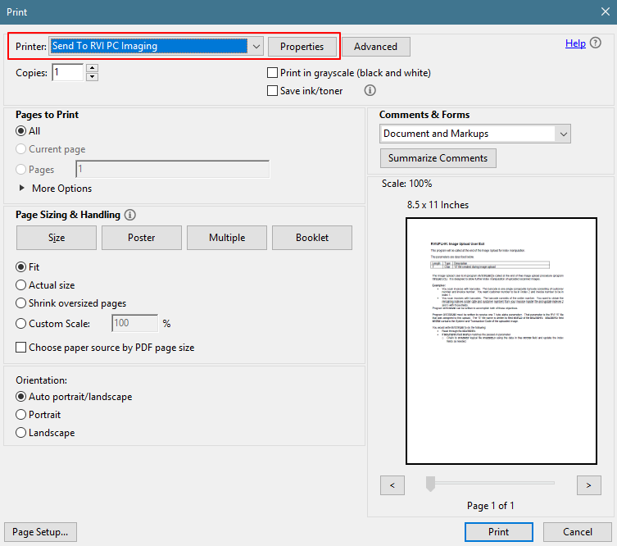Click the Size button
This screenshot has height=546, width=617.
tap(57, 238)
